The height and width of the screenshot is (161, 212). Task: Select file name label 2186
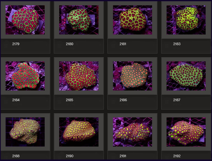pos(123,100)
